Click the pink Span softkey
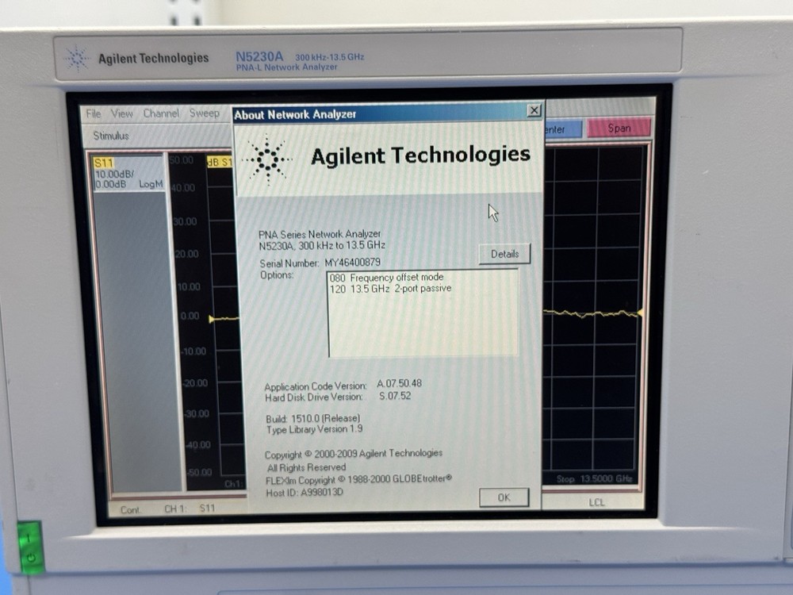The image size is (793, 595). tap(620, 128)
